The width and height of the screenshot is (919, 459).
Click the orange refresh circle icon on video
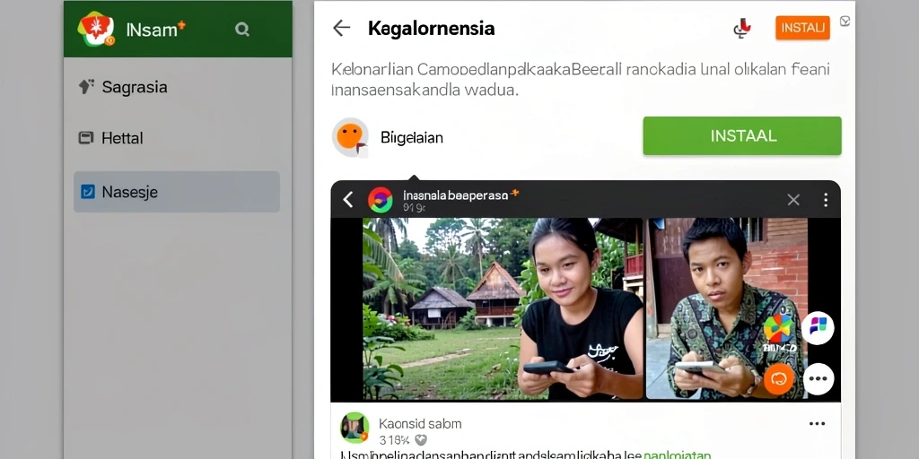[779, 379]
